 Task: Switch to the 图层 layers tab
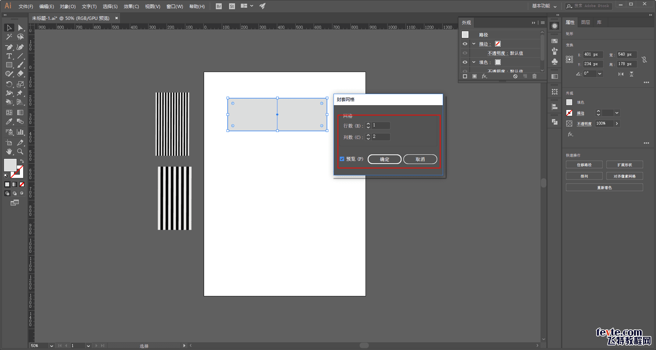585,22
